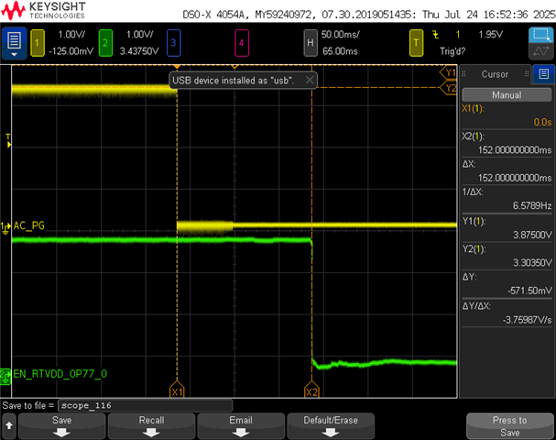Click the channel 2 3.43750V offset readout

point(139,51)
